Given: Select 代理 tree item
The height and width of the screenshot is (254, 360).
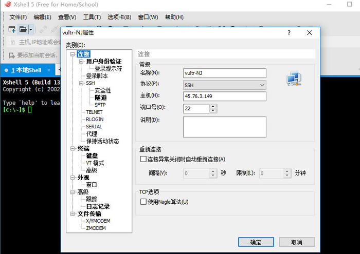Looking at the screenshot, I should point(92,134).
